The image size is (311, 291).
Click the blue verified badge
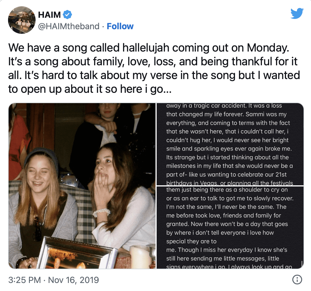(x=67, y=14)
